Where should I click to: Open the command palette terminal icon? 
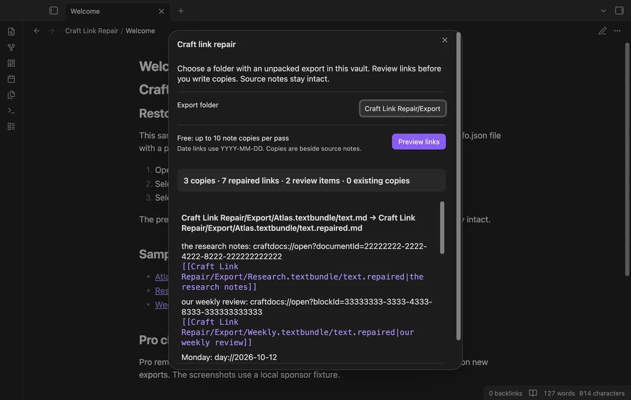(11, 111)
